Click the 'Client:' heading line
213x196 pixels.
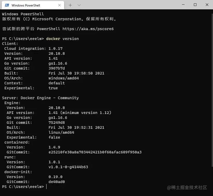click(10, 44)
